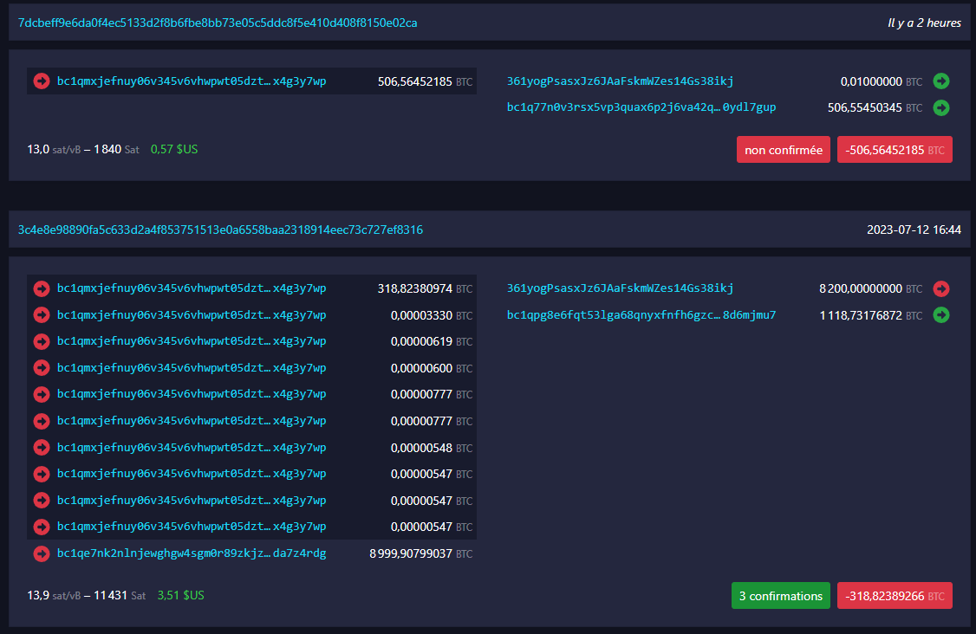Viewport: 976px width, 634px height.
Task: Click the green 3,51 $US fee amount
Action: pos(180,595)
